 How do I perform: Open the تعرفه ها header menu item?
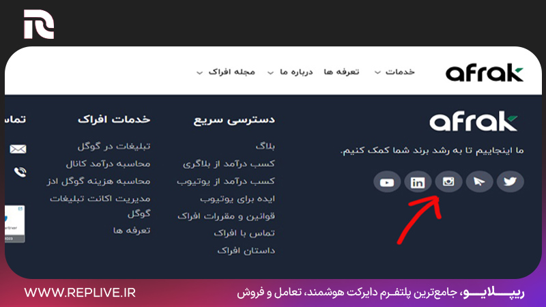click(341, 72)
